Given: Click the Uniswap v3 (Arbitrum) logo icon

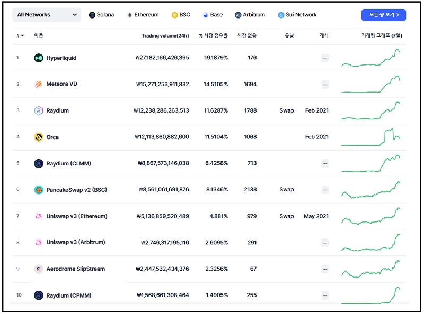Looking at the screenshot, I should [38, 243].
